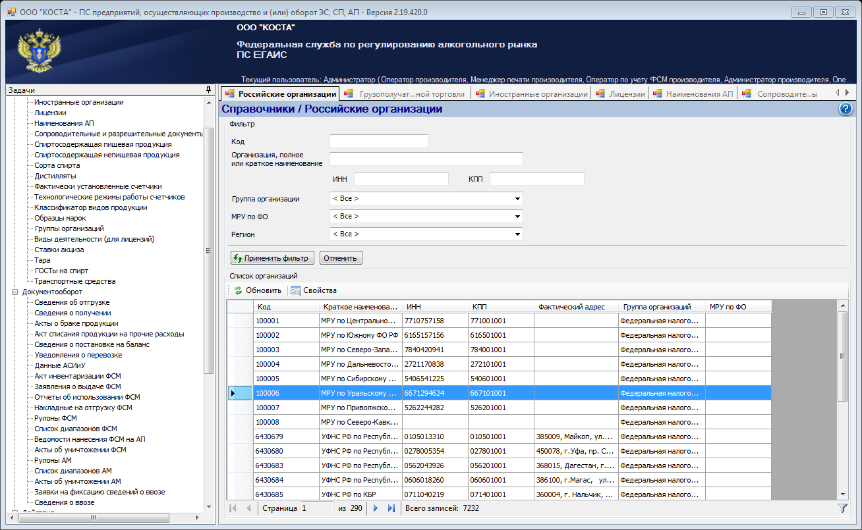This screenshot has height=530, width=862.
Task: Sort by Группа организаций column header
Action: [662, 307]
